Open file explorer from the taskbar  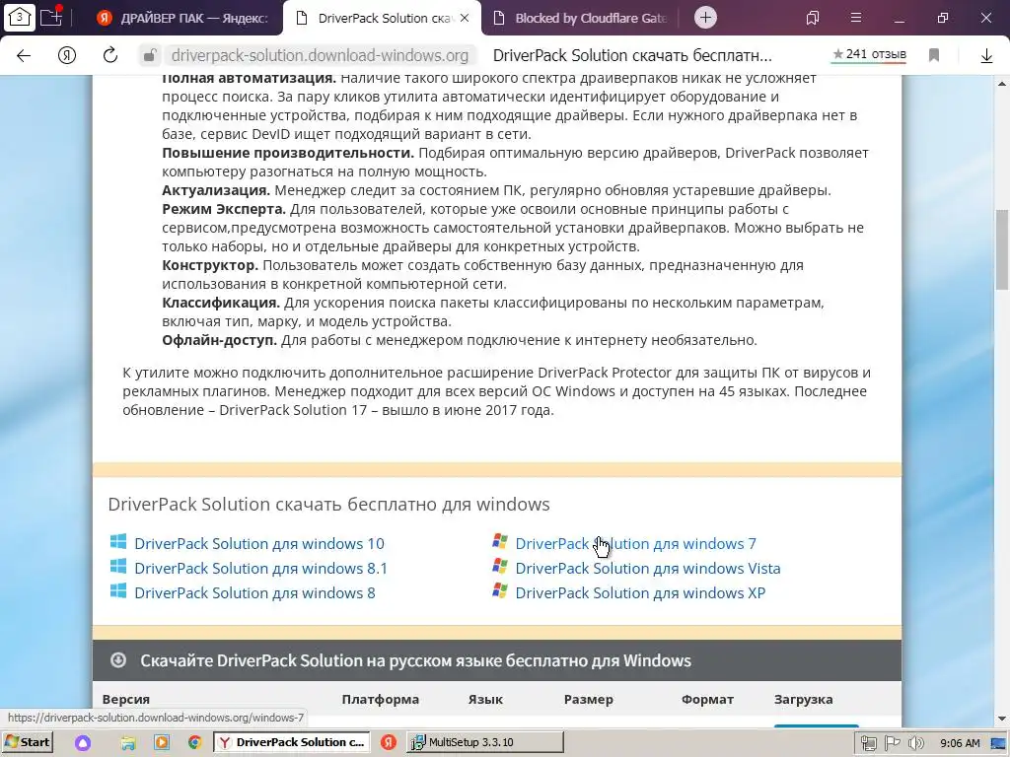click(x=128, y=743)
